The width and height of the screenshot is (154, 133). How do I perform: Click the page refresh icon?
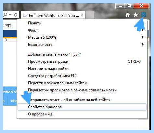coord(16,15)
